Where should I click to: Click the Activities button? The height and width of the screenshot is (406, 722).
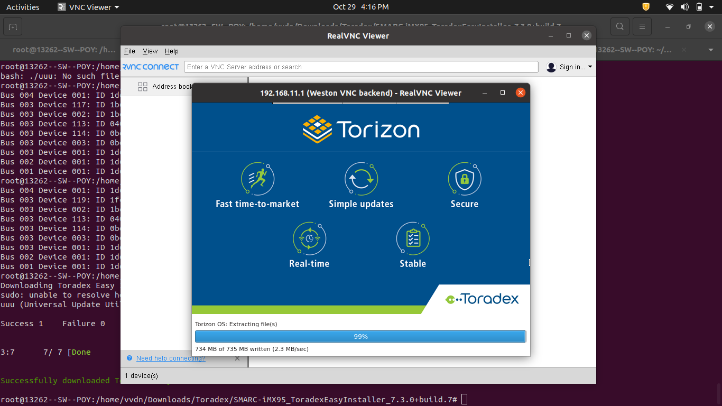point(23,7)
